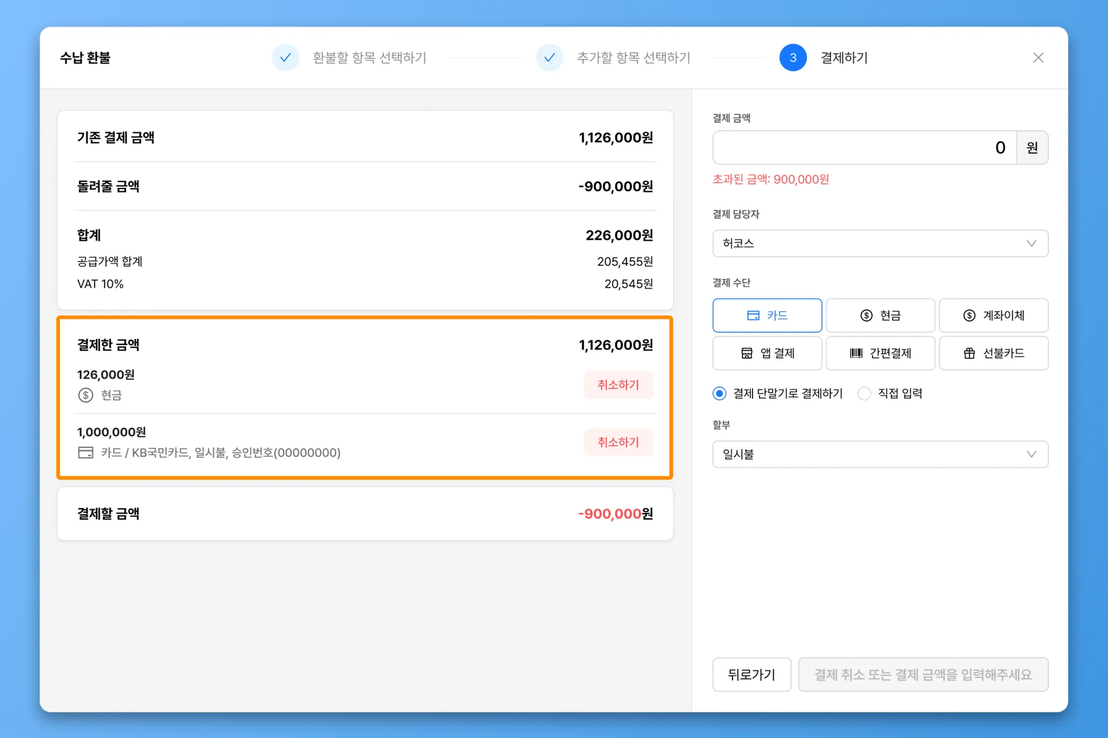Click the barcode icon on 간편결제 button
This screenshot has height=738, width=1108.
[856, 353]
